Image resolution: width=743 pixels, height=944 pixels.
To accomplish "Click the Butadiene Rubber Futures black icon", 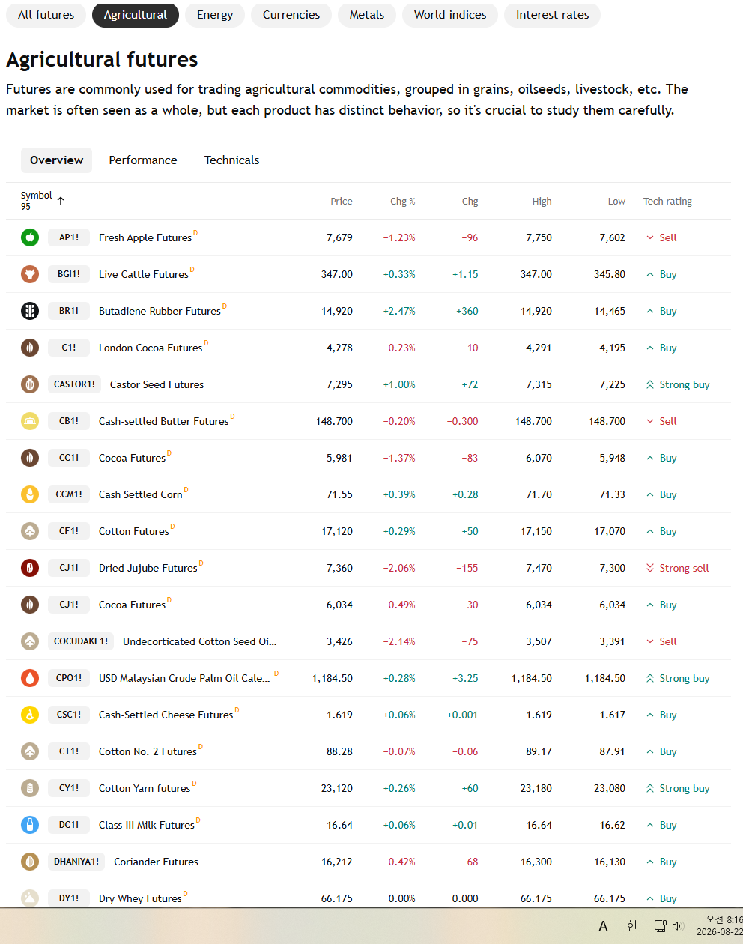I will click(30, 311).
